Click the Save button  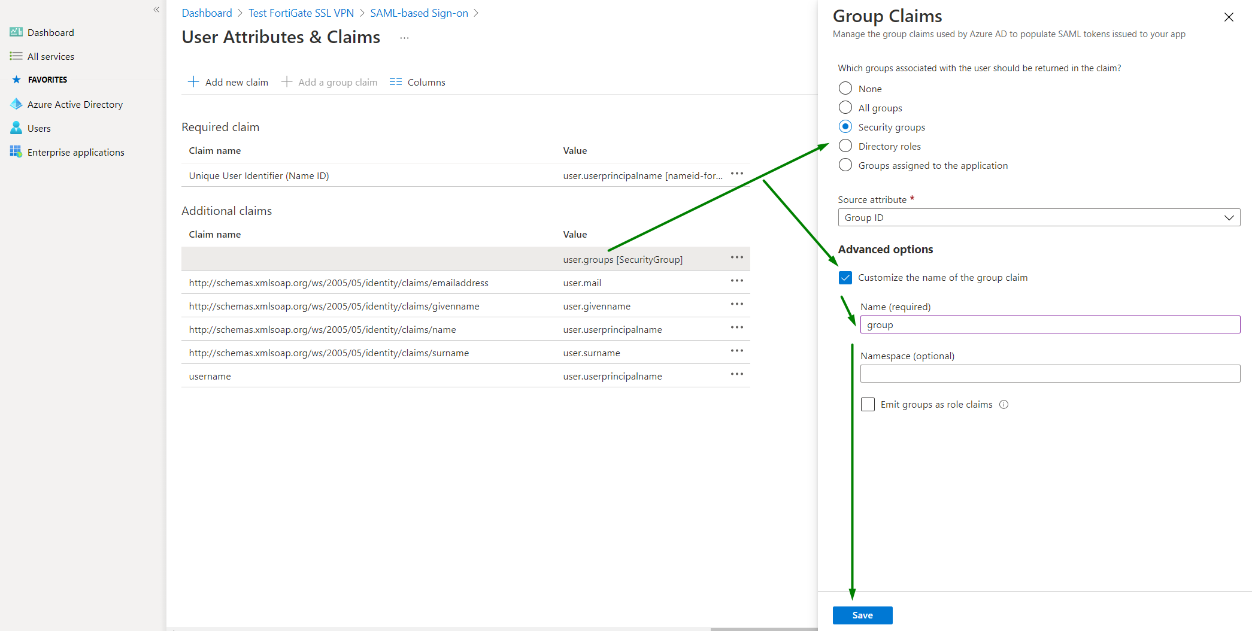click(862, 615)
